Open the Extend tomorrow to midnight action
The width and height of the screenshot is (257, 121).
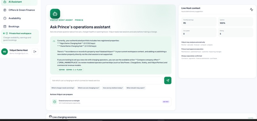[x=111, y=102]
